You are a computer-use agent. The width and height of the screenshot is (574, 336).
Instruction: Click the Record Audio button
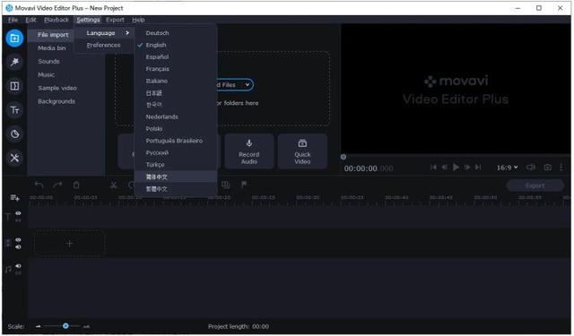(249, 151)
